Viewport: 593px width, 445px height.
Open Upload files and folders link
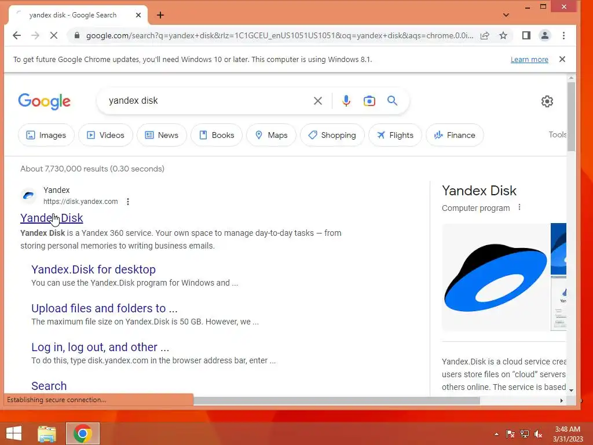(x=104, y=308)
